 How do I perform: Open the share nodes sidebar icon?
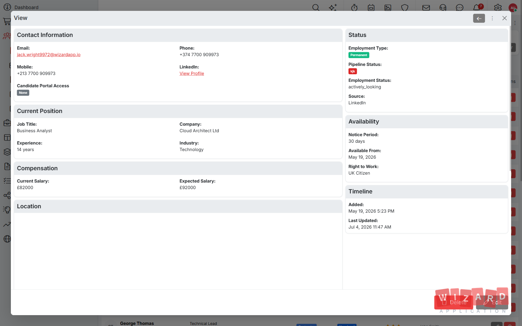coord(7,195)
